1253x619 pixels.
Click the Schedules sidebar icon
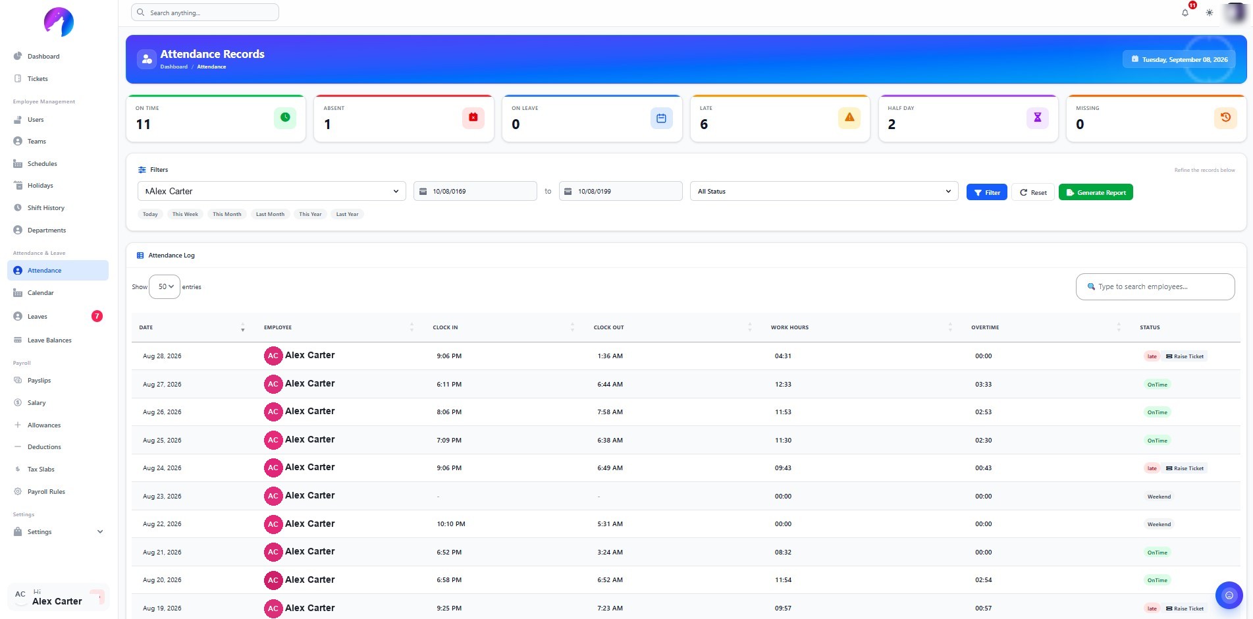(x=18, y=163)
